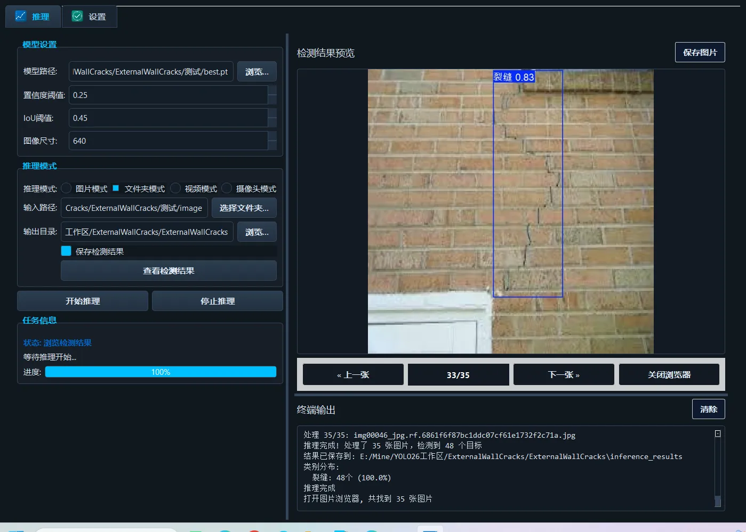Increase the 图像尺寸 value with the up stepper

[272, 136]
